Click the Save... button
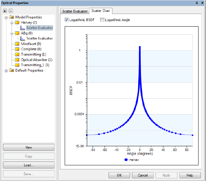Viewport: 206px width, 181px height. coord(29,174)
